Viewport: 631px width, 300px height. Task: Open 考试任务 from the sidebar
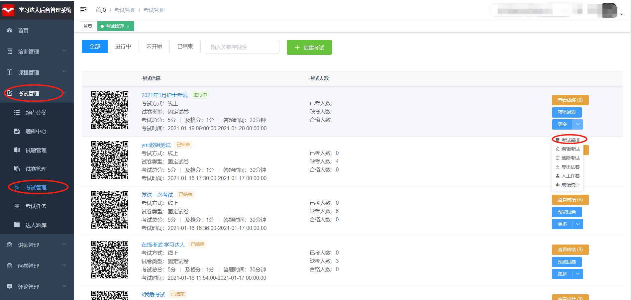click(36, 206)
